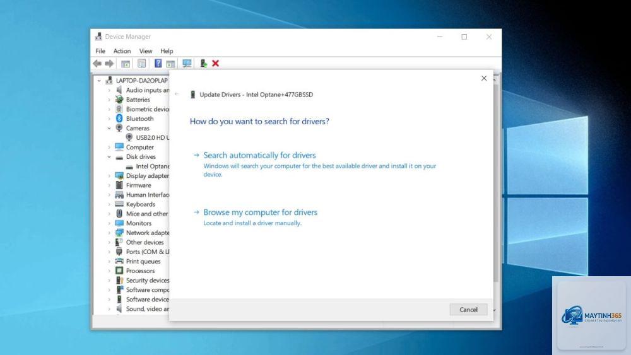The width and height of the screenshot is (631, 355).
Task: Select the Security devices key icon
Action: coord(119,280)
